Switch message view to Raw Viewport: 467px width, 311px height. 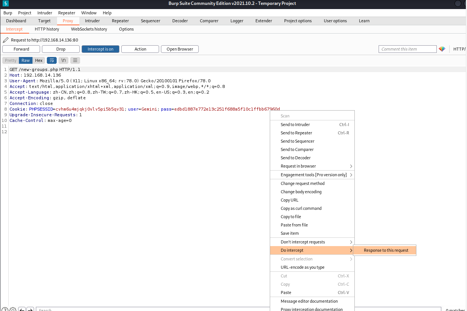pyautogui.click(x=26, y=60)
